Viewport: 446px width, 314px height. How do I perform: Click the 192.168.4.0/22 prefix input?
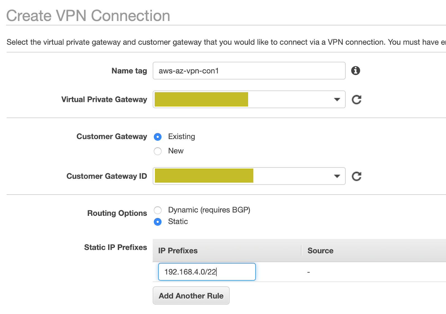[x=207, y=272]
